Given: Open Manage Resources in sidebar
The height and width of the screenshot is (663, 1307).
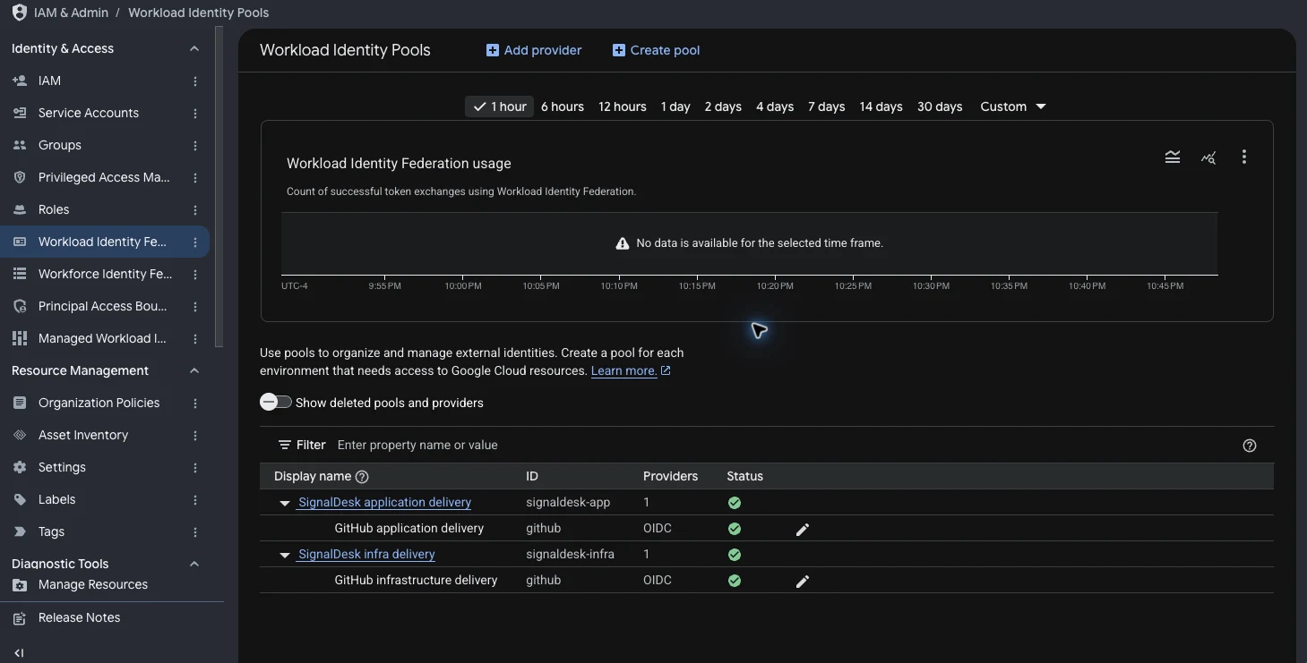Looking at the screenshot, I should coord(105,585).
